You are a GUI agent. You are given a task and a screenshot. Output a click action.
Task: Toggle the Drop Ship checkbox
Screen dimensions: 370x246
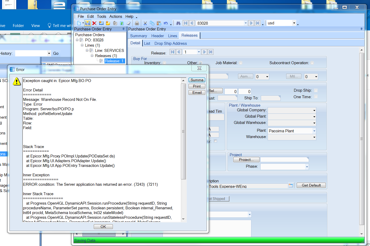coord(316,90)
